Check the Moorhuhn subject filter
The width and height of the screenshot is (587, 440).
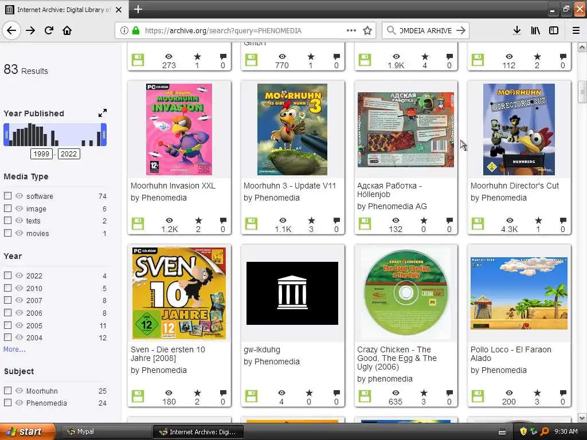click(x=7, y=390)
